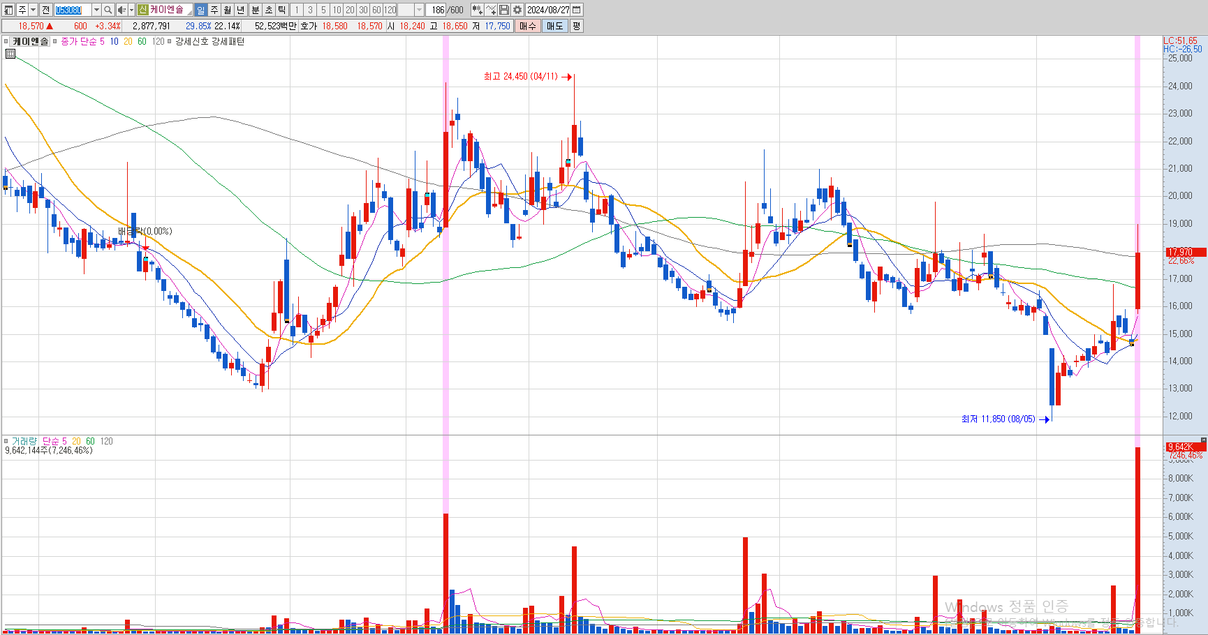The image size is (1208, 635).
Task: Choose the 3 interval button
Action: coord(310,10)
